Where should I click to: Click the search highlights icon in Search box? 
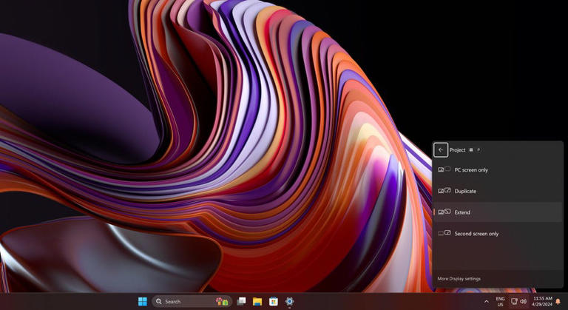coord(221,301)
